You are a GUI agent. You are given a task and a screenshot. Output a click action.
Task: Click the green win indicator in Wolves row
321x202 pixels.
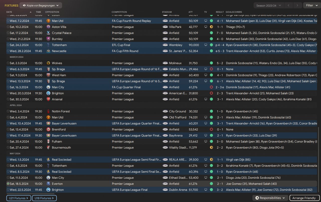211,63
